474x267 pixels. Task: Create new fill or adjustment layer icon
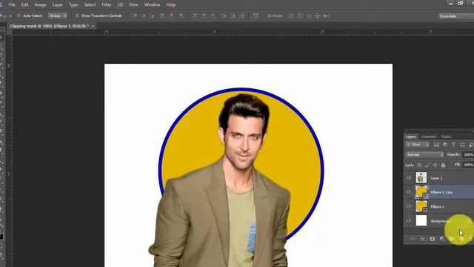pyautogui.click(x=442, y=239)
